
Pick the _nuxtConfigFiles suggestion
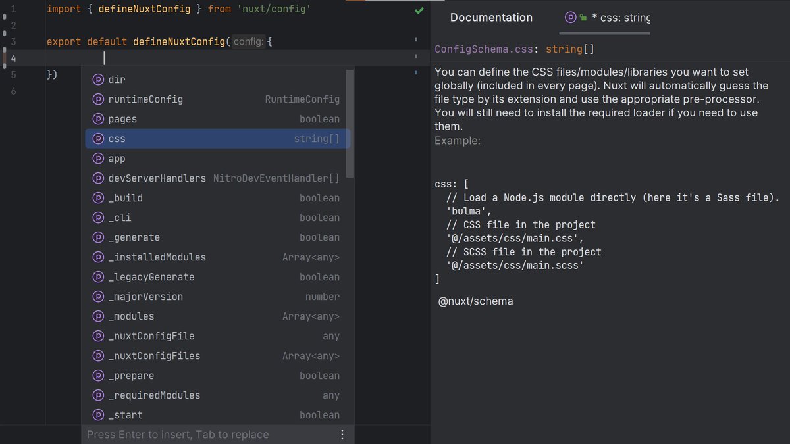click(x=215, y=356)
